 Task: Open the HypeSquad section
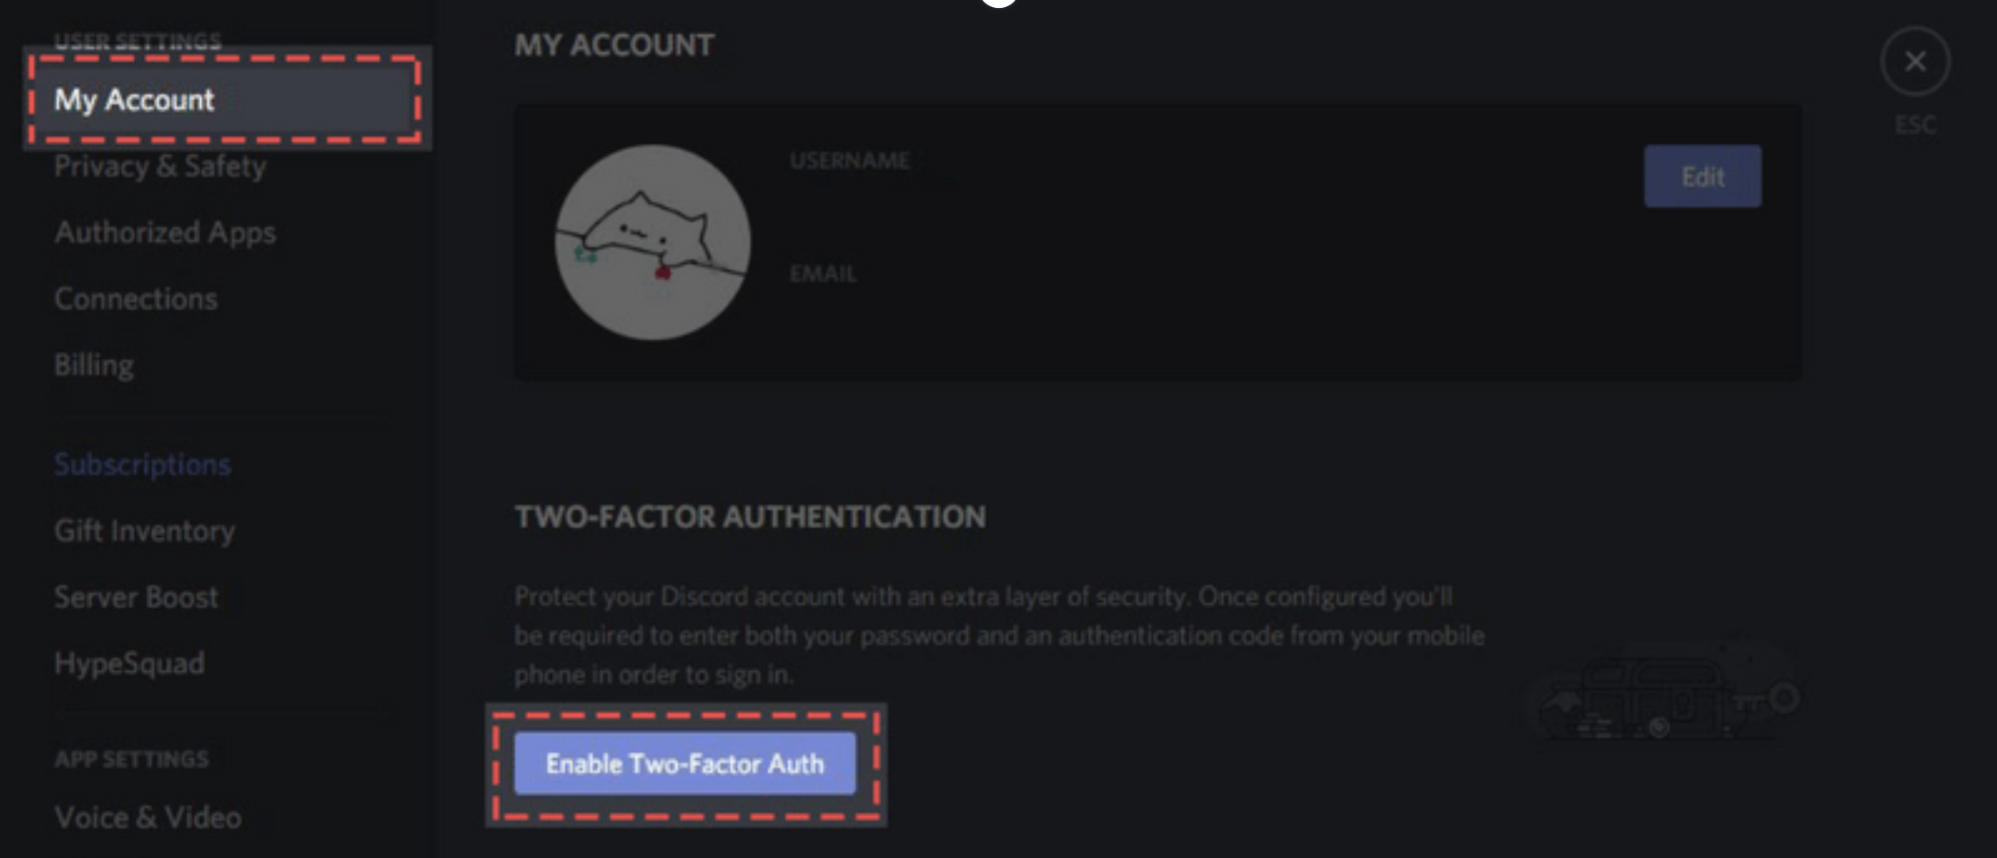[x=129, y=664]
